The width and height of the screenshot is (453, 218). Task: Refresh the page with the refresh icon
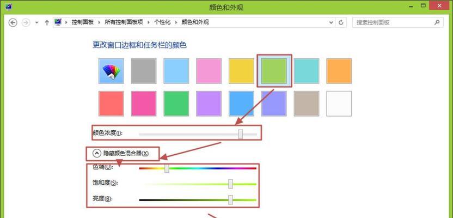coord(341,22)
